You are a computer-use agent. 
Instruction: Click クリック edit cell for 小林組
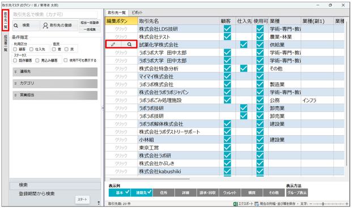click(121, 140)
